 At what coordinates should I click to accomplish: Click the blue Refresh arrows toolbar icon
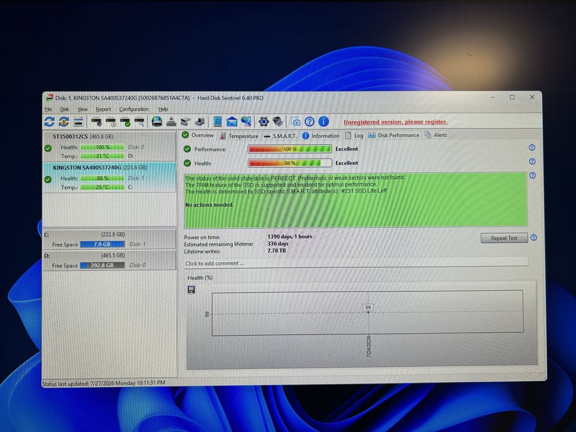tap(49, 122)
